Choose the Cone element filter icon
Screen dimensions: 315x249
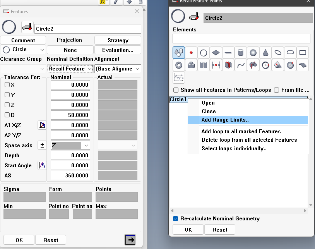tap(265, 53)
